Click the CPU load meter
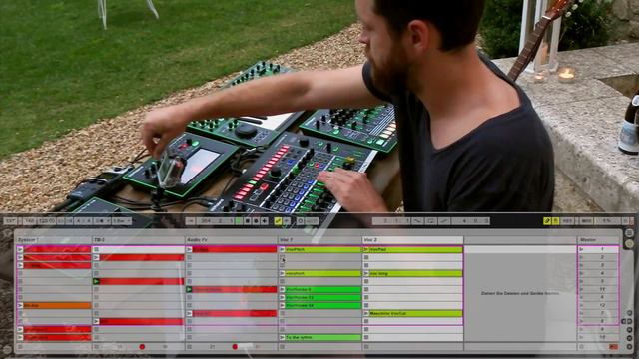The image size is (639, 359). (x=607, y=221)
